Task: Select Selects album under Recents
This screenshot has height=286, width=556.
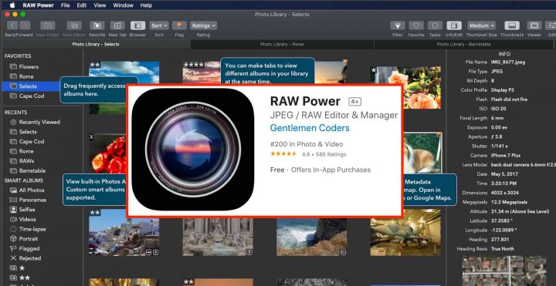Action: tap(28, 132)
